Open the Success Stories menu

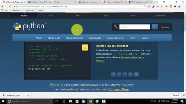pyautogui.click(x=115, y=38)
